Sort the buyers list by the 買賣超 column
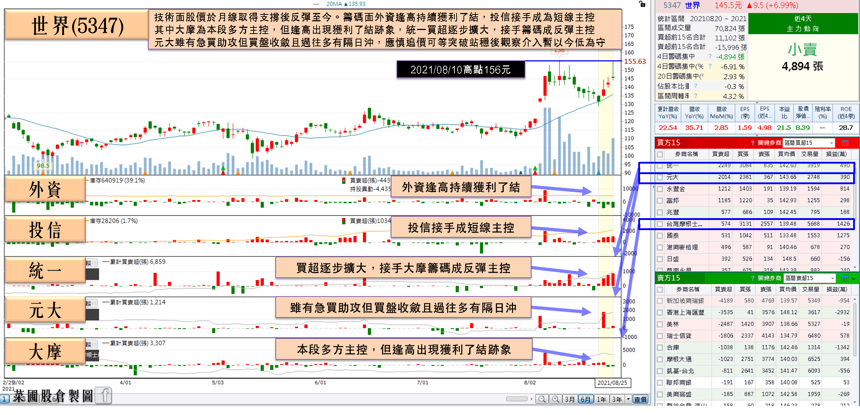 click(x=720, y=154)
